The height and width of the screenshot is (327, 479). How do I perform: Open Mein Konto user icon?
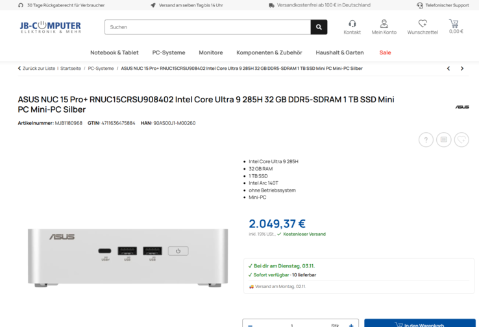point(384,23)
